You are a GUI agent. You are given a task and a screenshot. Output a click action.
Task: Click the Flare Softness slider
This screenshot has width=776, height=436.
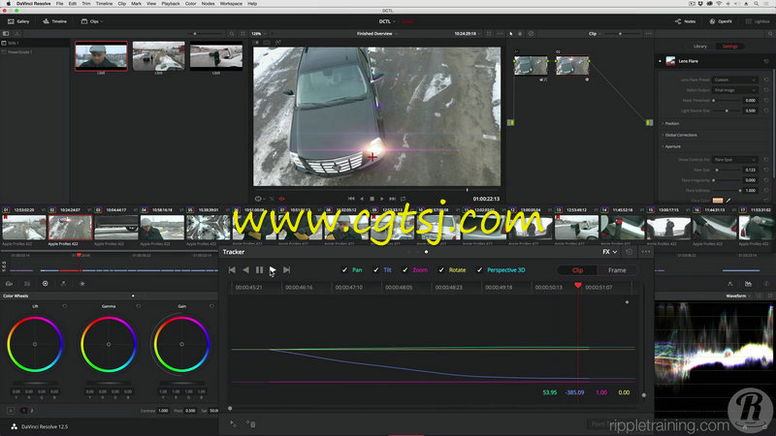tap(727, 190)
